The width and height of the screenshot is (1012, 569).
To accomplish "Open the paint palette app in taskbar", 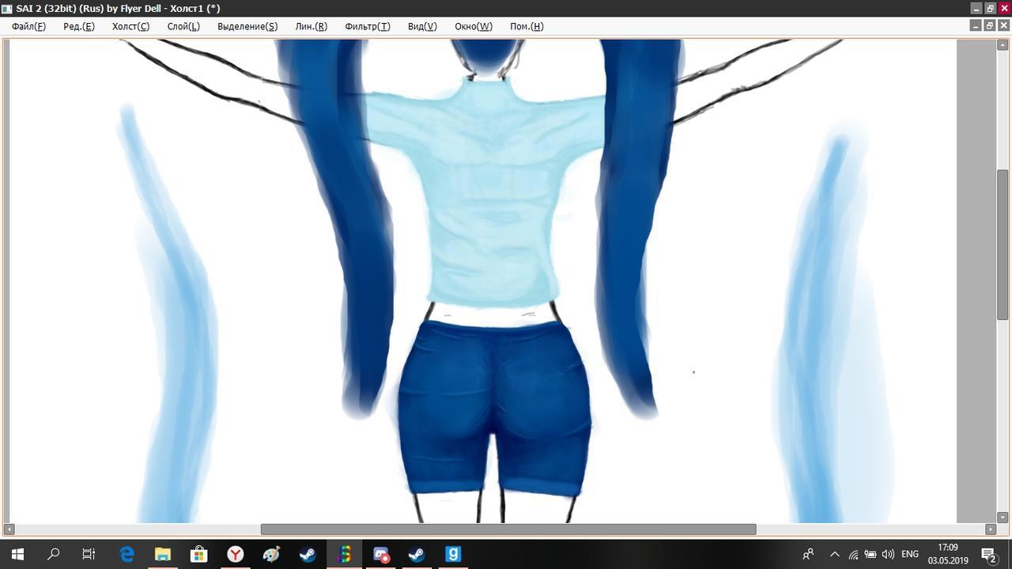I will pyautogui.click(x=271, y=554).
